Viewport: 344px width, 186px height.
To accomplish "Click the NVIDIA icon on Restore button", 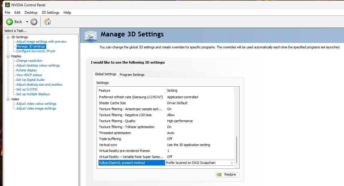I will tap(219, 174).
